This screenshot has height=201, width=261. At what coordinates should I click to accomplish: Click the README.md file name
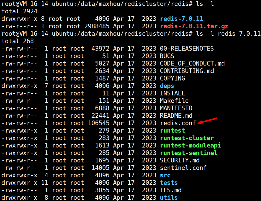pos(176,116)
